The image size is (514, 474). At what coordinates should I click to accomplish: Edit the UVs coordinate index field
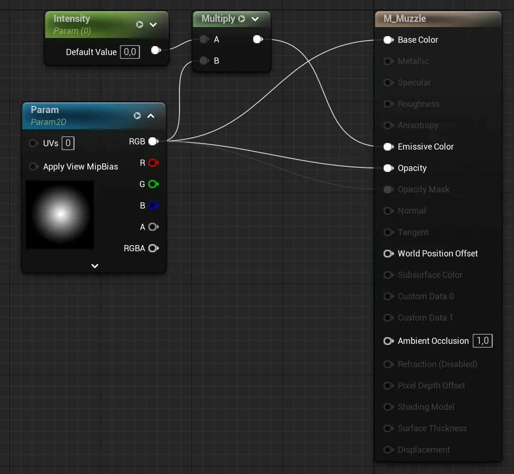tap(68, 143)
